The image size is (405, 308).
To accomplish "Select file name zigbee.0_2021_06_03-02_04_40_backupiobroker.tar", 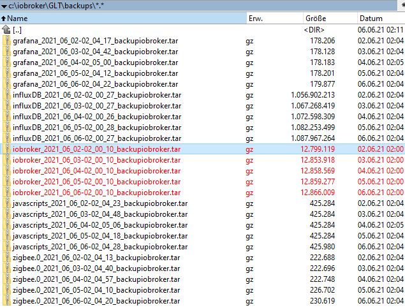I will 96,268.
